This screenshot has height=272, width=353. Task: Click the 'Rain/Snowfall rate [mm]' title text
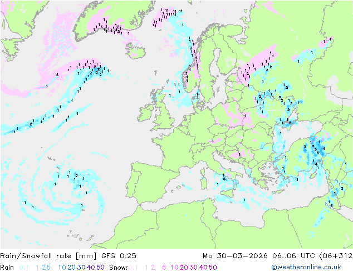(x=48, y=256)
